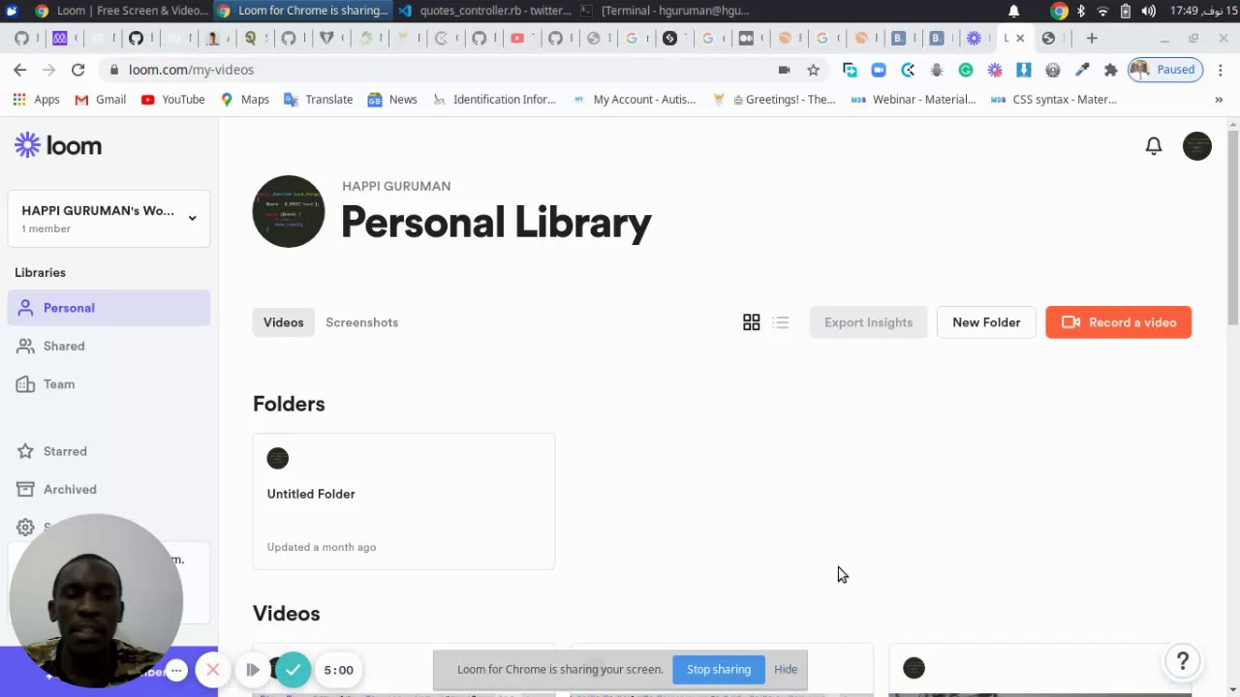Open the help question mark button
1240x697 pixels.
(x=1182, y=661)
